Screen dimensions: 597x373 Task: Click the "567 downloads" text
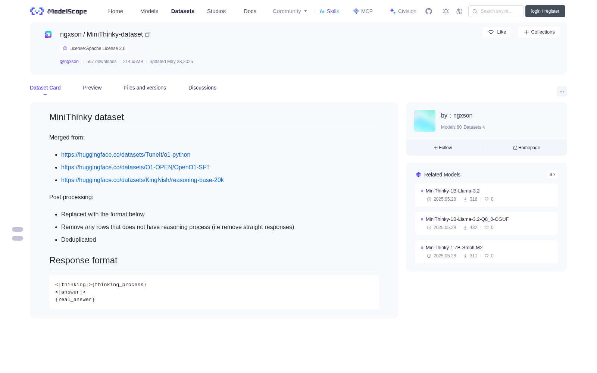tap(101, 62)
